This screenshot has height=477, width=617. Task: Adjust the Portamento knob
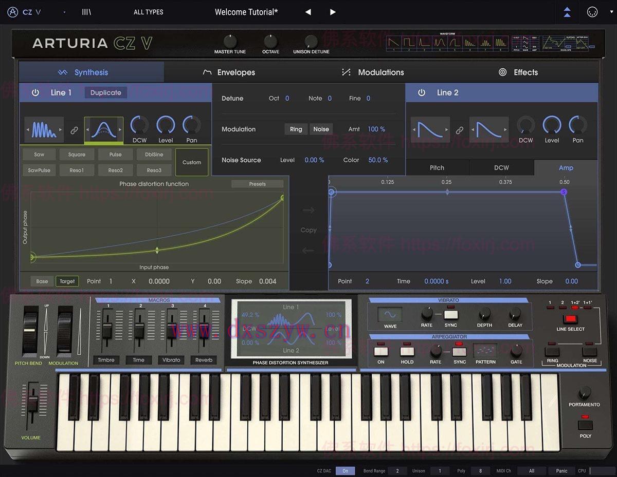tap(584, 393)
